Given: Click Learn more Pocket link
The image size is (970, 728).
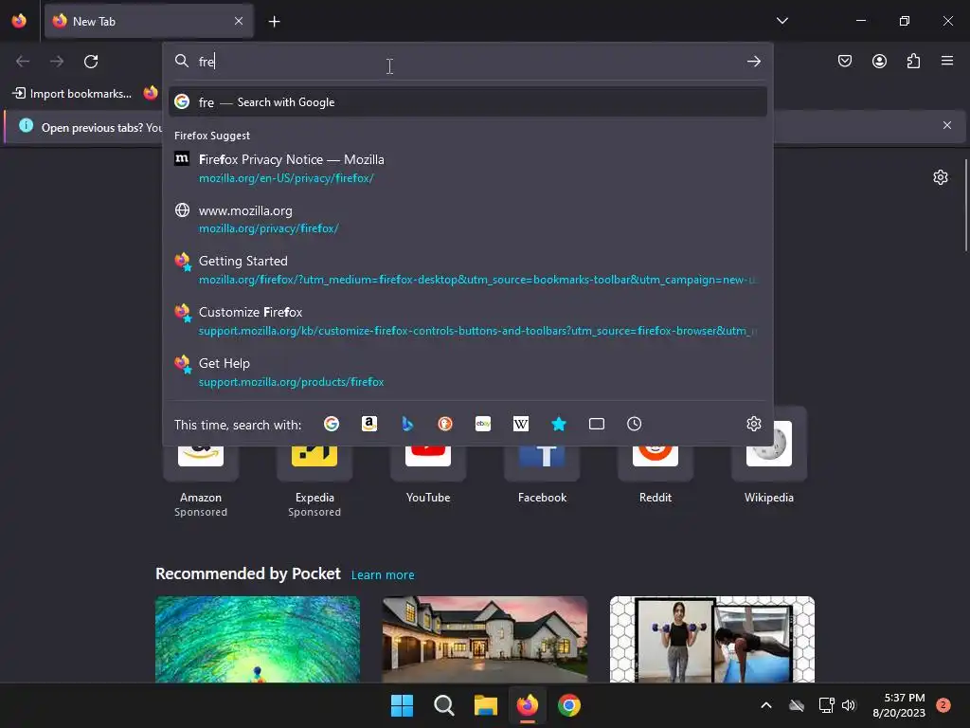Looking at the screenshot, I should (x=383, y=575).
